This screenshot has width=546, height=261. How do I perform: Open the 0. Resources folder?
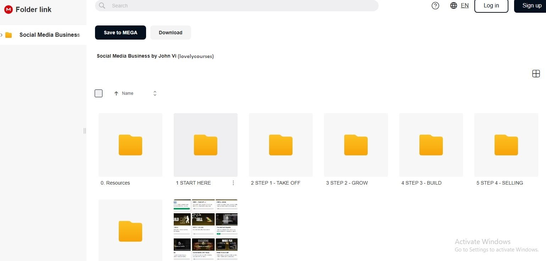(130, 145)
